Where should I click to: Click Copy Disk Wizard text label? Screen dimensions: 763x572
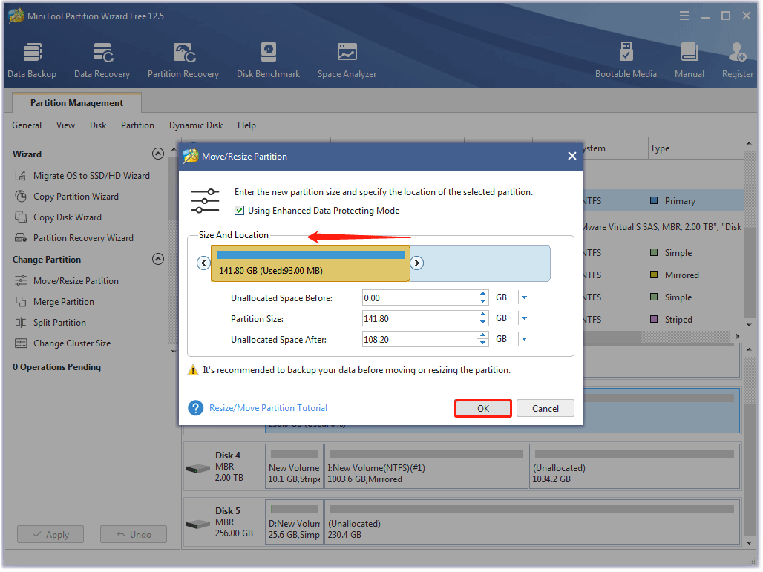click(68, 217)
